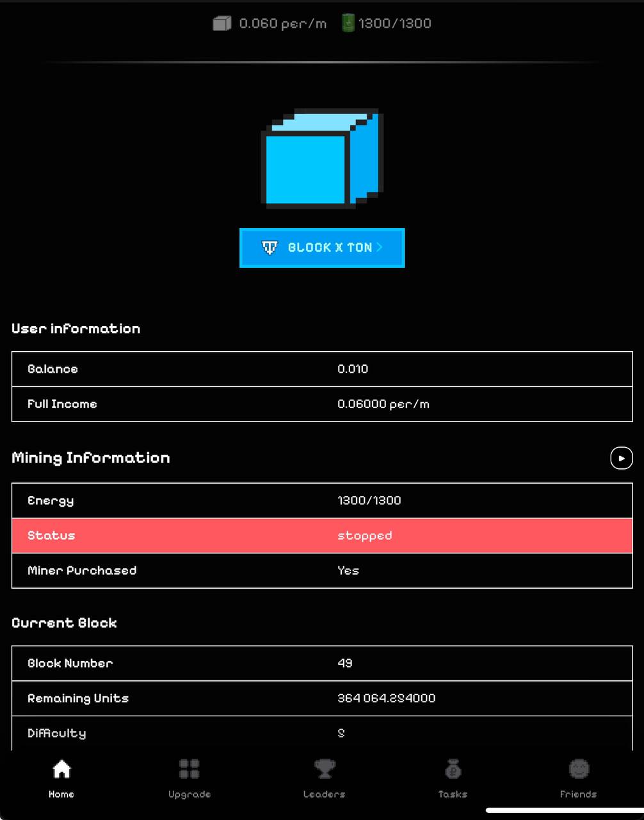Click the Energy row label
The width and height of the screenshot is (644, 820).
click(x=51, y=501)
